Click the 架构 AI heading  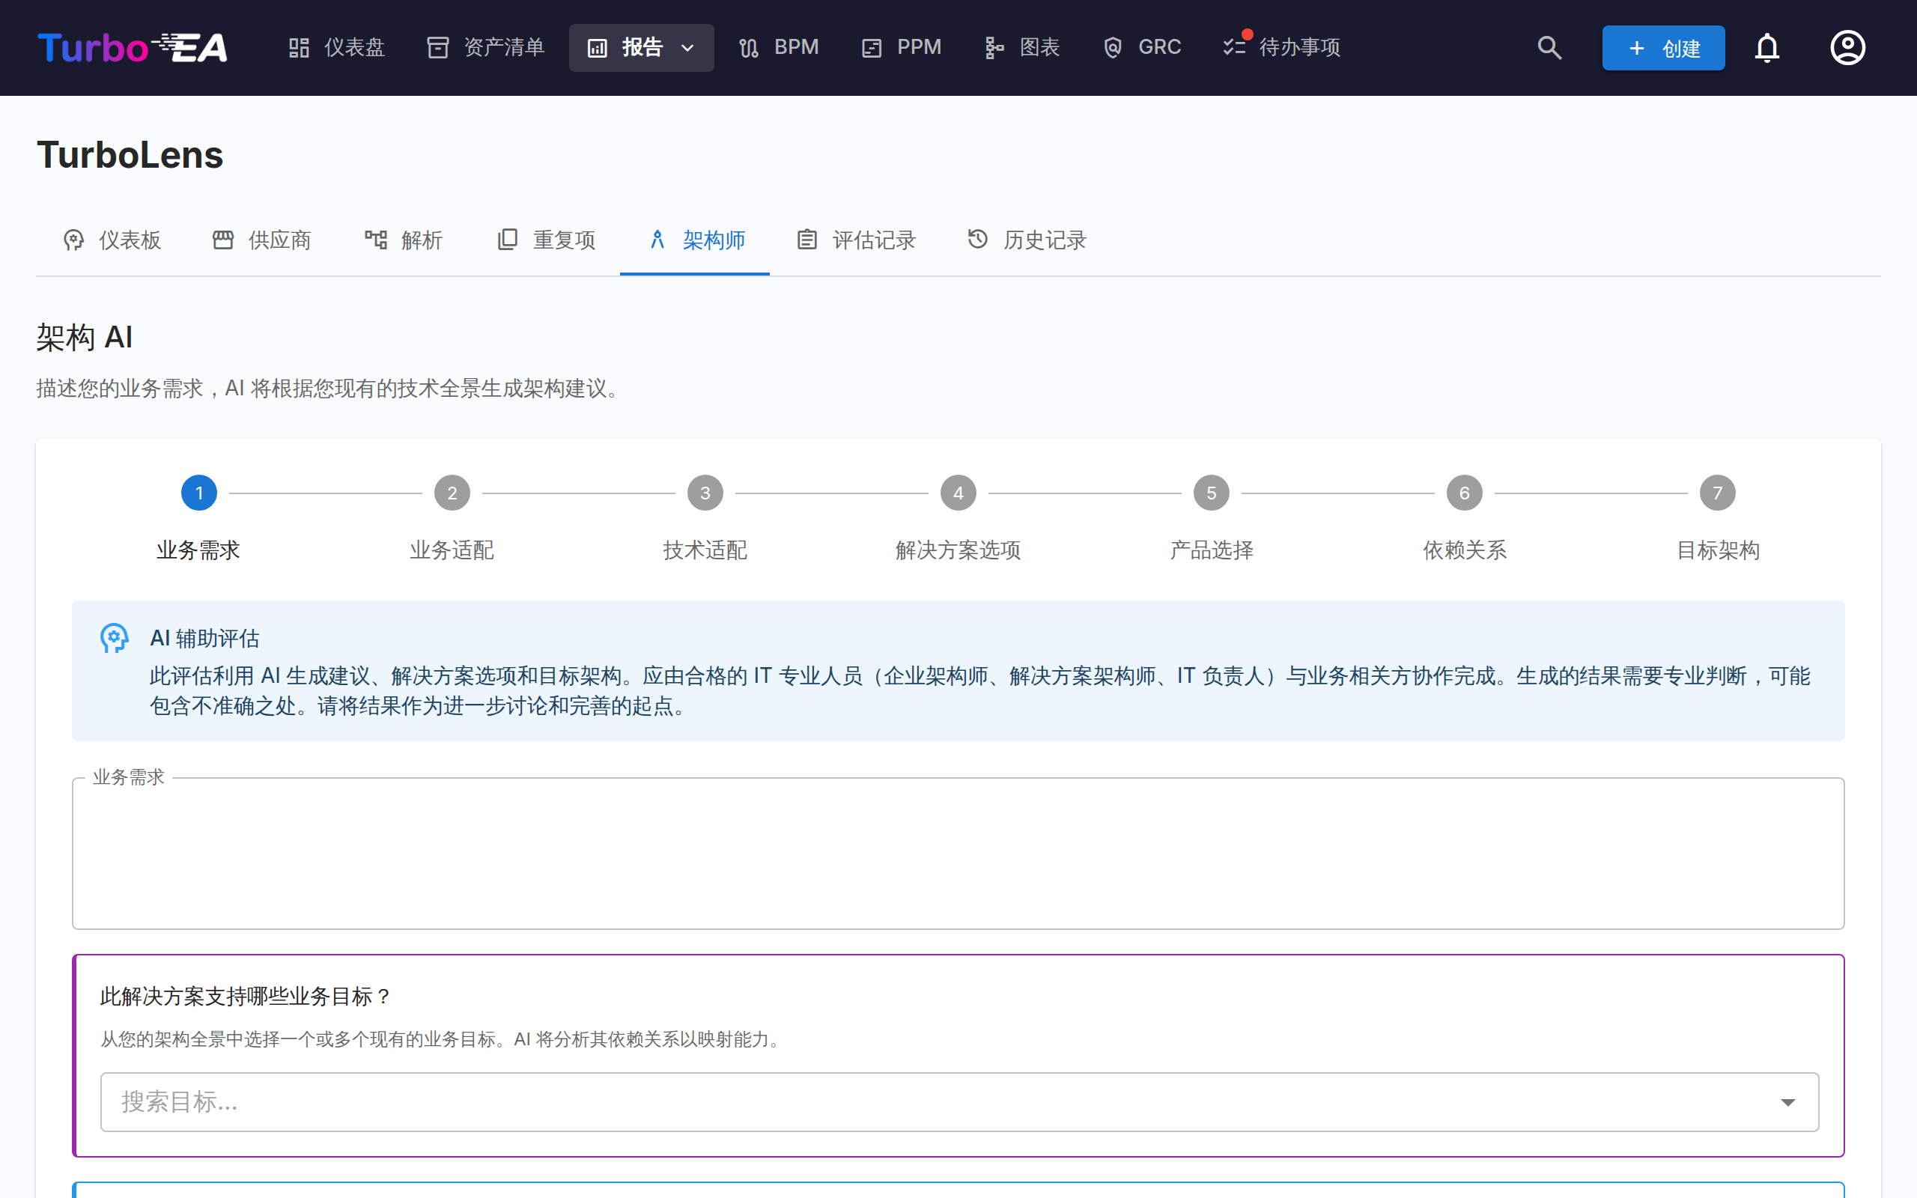tap(84, 338)
